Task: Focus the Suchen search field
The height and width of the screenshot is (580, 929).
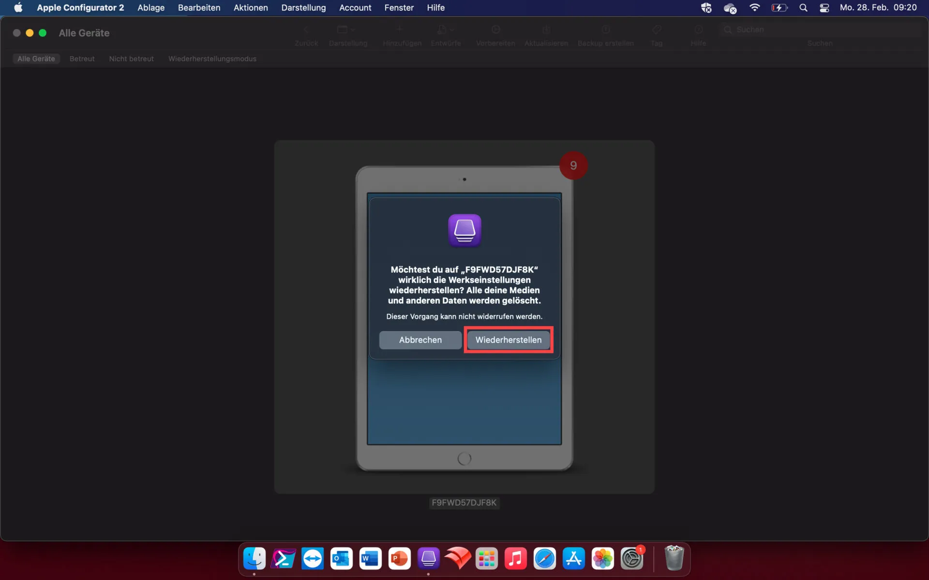Action: click(820, 29)
